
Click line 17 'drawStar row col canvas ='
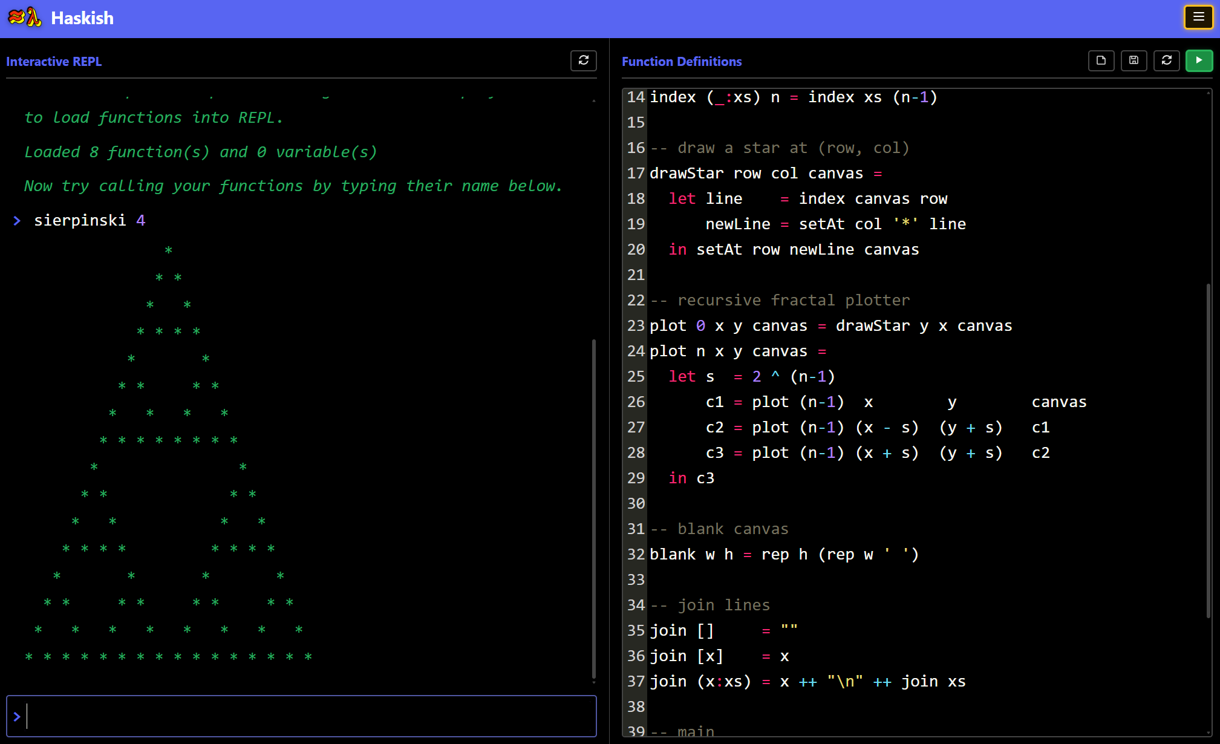(766, 174)
